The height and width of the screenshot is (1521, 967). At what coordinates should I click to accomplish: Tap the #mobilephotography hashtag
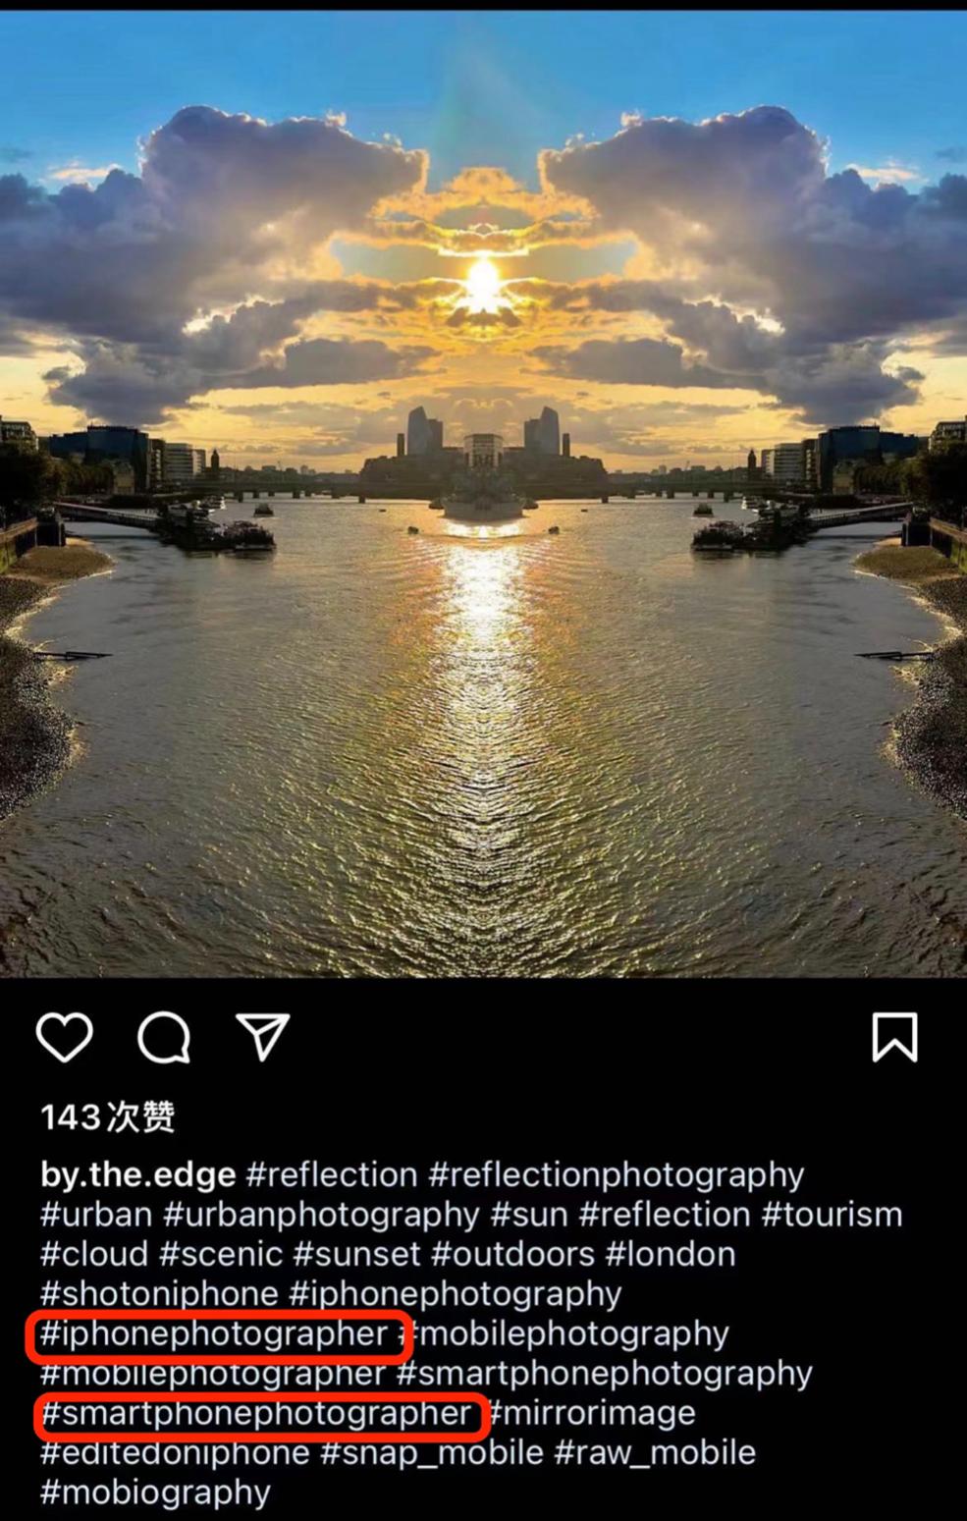(x=564, y=1333)
